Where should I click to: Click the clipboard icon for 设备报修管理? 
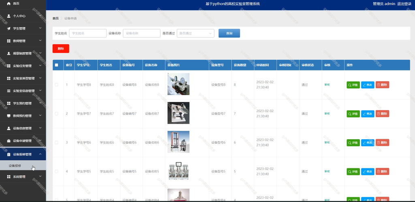(x=9, y=154)
